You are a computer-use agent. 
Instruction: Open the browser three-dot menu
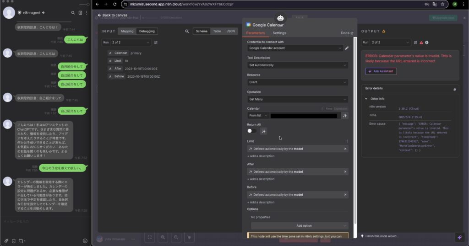pyautogui.click(x=464, y=4)
